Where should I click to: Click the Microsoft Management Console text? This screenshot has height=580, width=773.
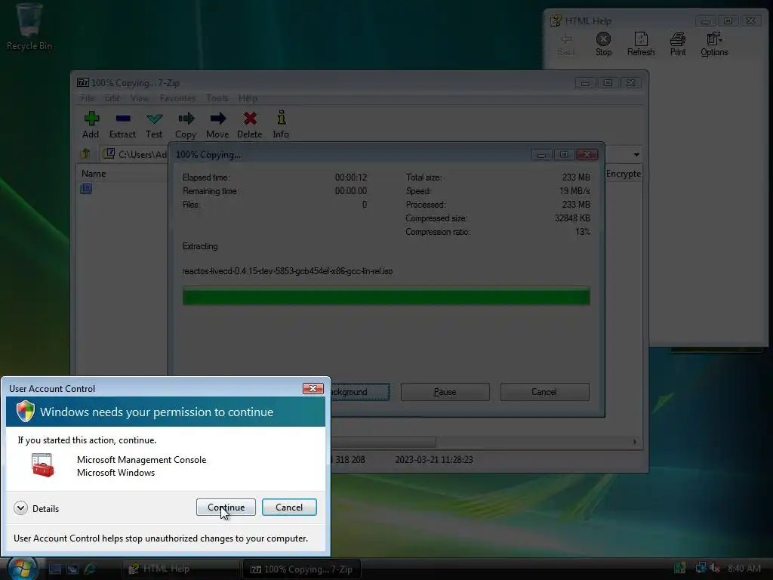click(x=141, y=460)
